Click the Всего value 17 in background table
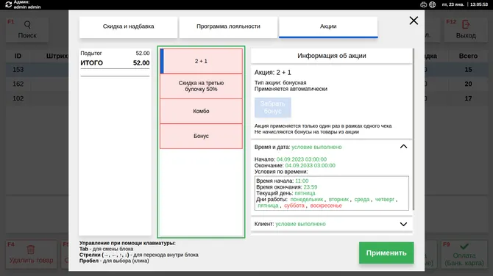This screenshot has width=493, height=276. pyautogui.click(x=468, y=98)
